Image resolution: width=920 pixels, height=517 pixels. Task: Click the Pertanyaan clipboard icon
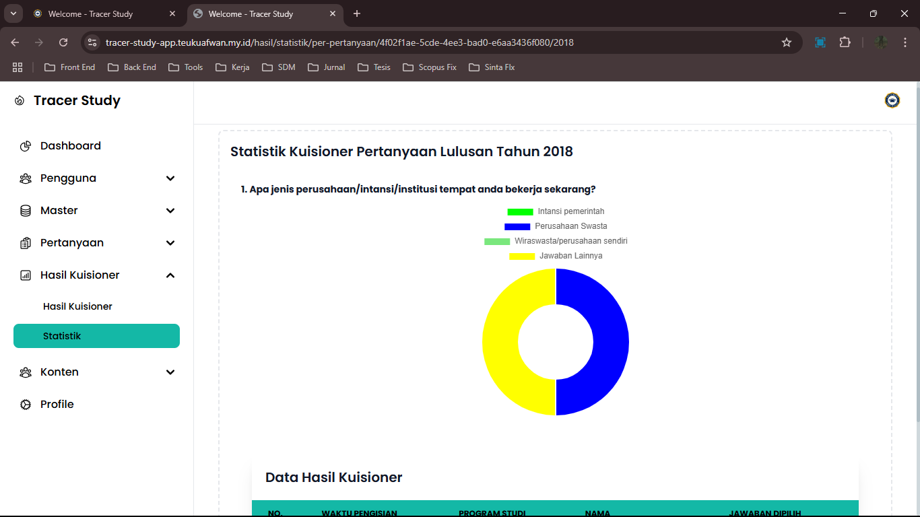coord(26,243)
